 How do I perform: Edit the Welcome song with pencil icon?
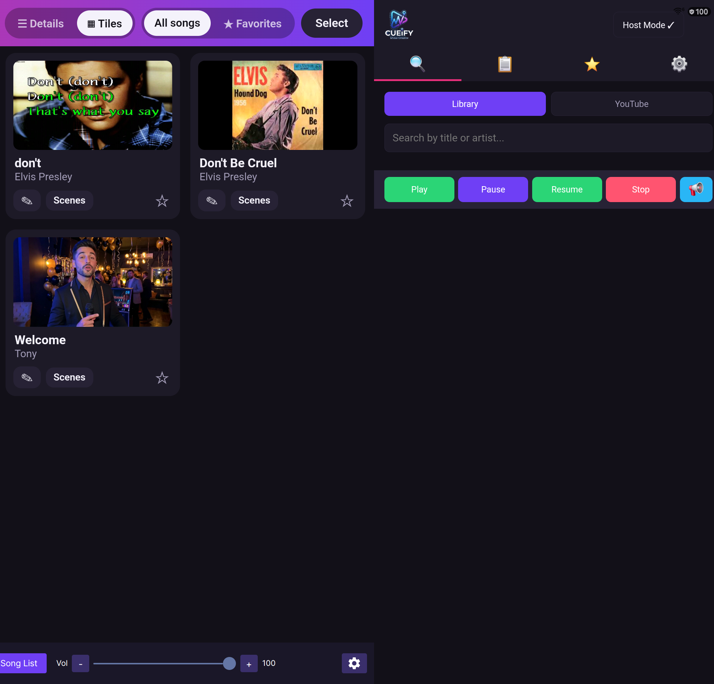point(27,378)
